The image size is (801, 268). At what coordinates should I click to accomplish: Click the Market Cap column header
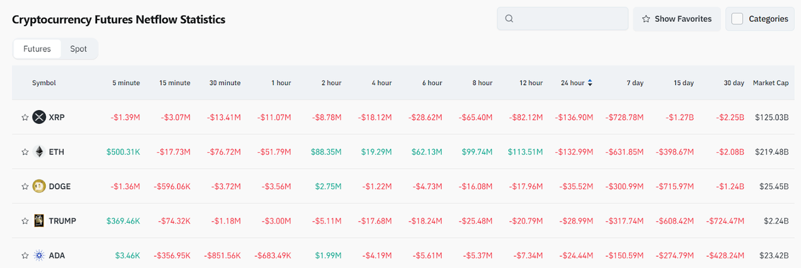(770, 83)
